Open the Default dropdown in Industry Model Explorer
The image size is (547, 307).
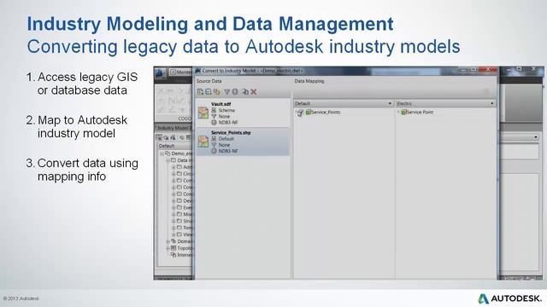tap(174, 146)
